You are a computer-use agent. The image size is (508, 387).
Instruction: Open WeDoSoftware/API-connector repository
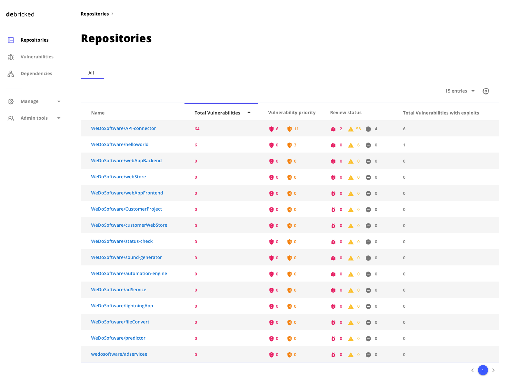(124, 128)
